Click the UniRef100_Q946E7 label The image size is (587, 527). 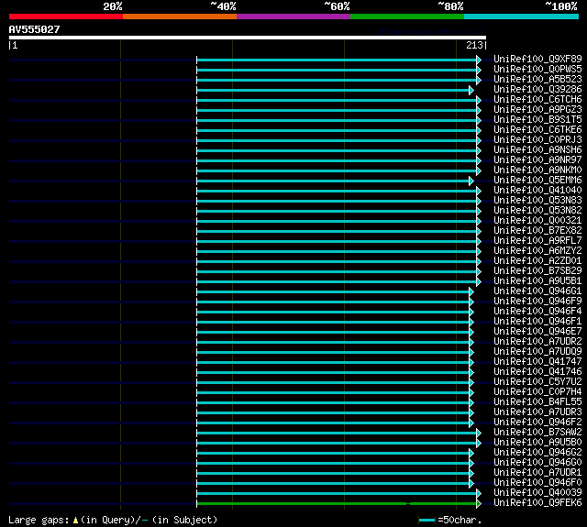(x=537, y=332)
